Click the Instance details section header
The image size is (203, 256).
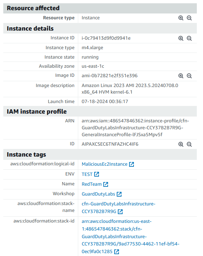tap(100, 28)
